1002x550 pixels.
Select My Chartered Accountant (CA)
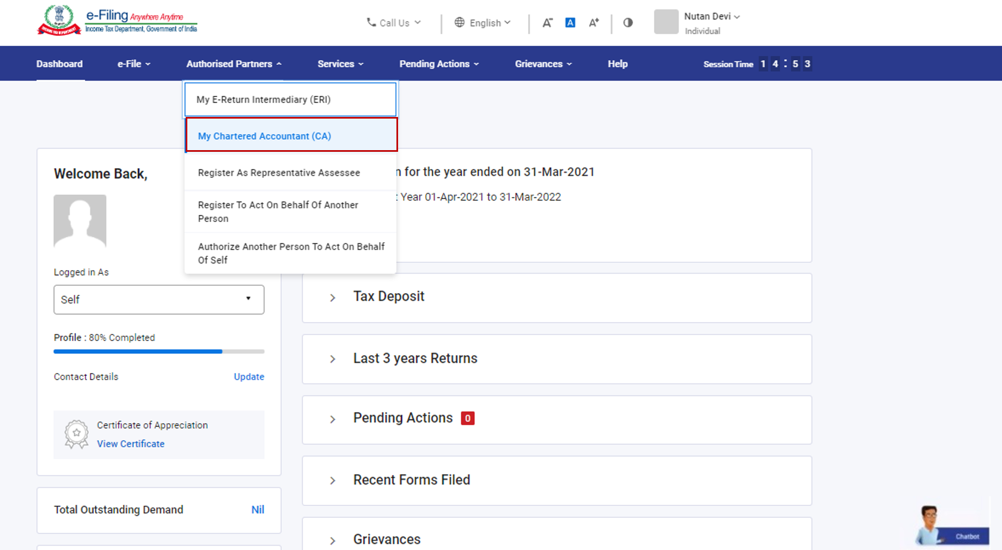(265, 136)
